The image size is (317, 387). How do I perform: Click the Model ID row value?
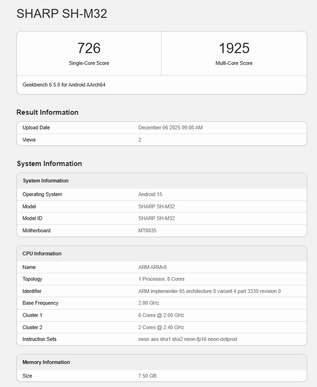tap(156, 218)
